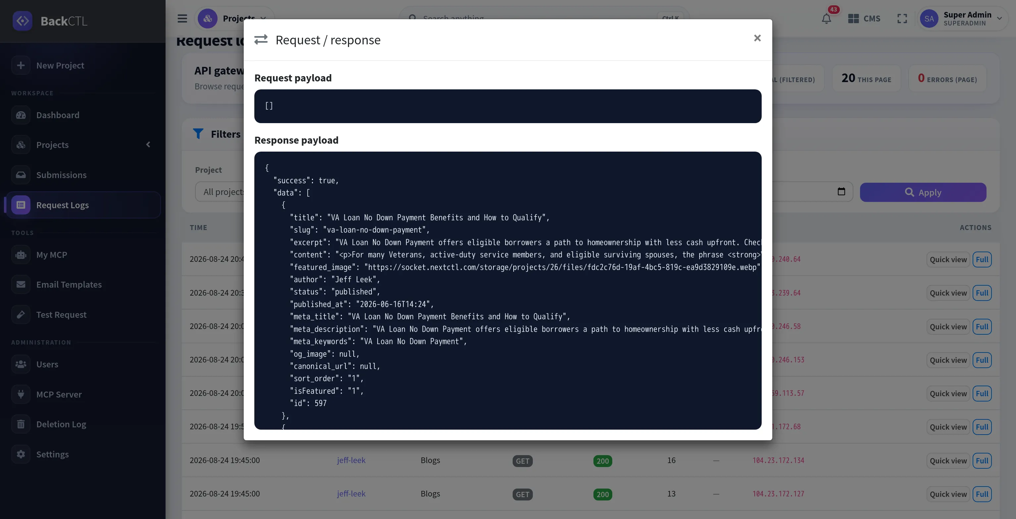Open Settings gear icon
This screenshot has height=519, width=1016.
(x=21, y=454)
